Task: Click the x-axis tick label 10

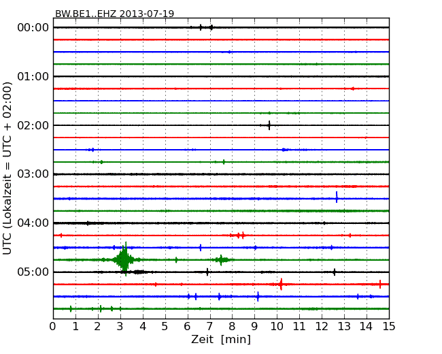Action: tap(277, 327)
